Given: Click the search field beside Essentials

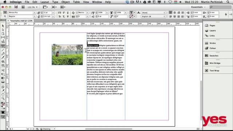Looking at the screenshot, I should [220, 7].
